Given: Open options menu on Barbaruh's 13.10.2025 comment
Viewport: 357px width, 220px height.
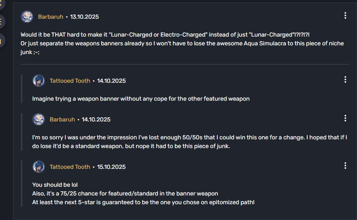Looking at the screenshot, I should tap(345, 16).
